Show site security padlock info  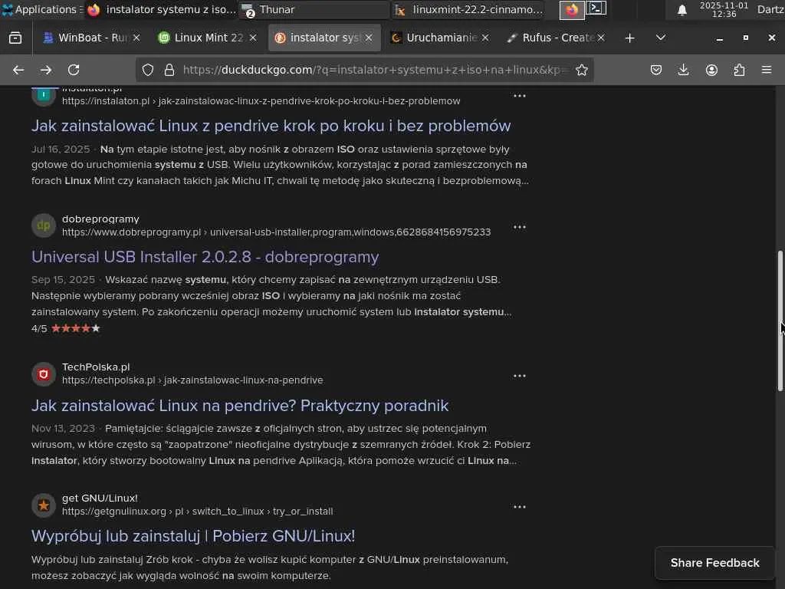[169, 70]
